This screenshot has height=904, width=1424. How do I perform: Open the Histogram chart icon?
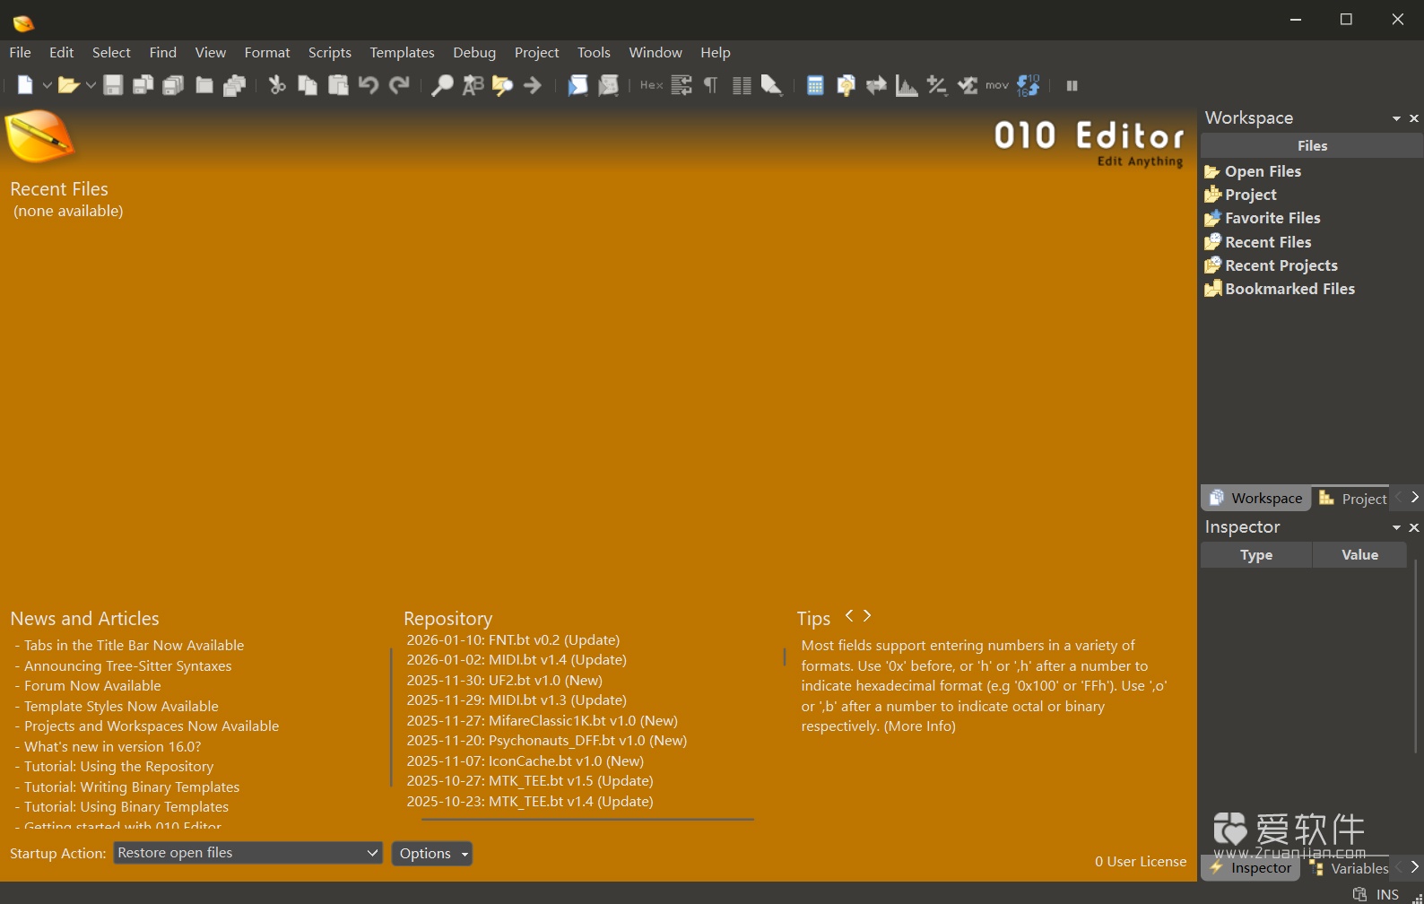tap(907, 85)
